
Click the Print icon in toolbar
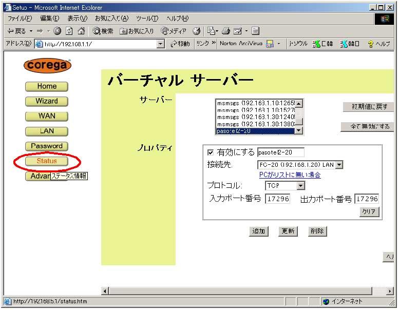(x=226, y=31)
